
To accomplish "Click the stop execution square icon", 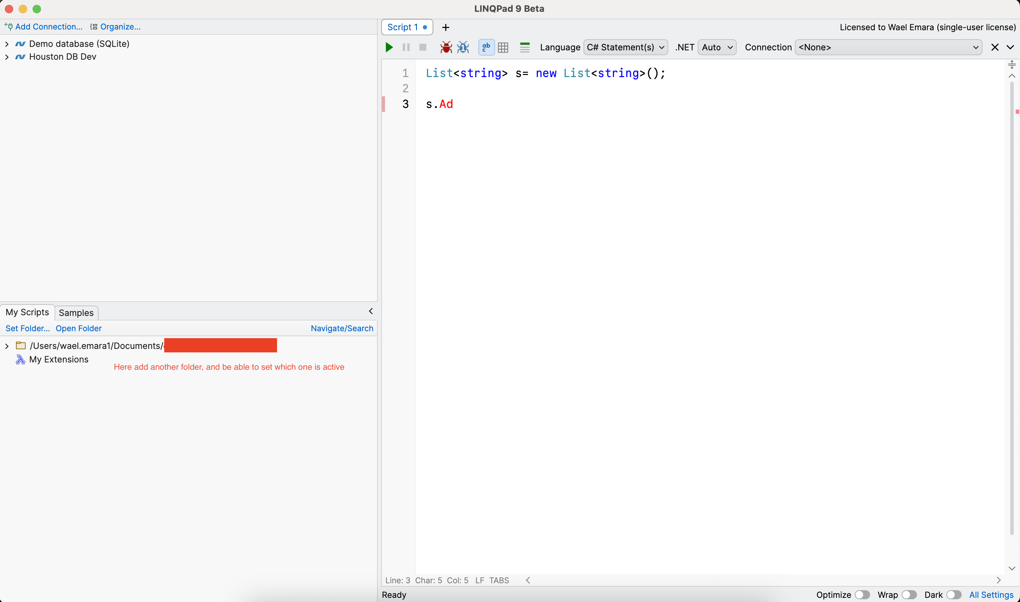I will pyautogui.click(x=423, y=48).
